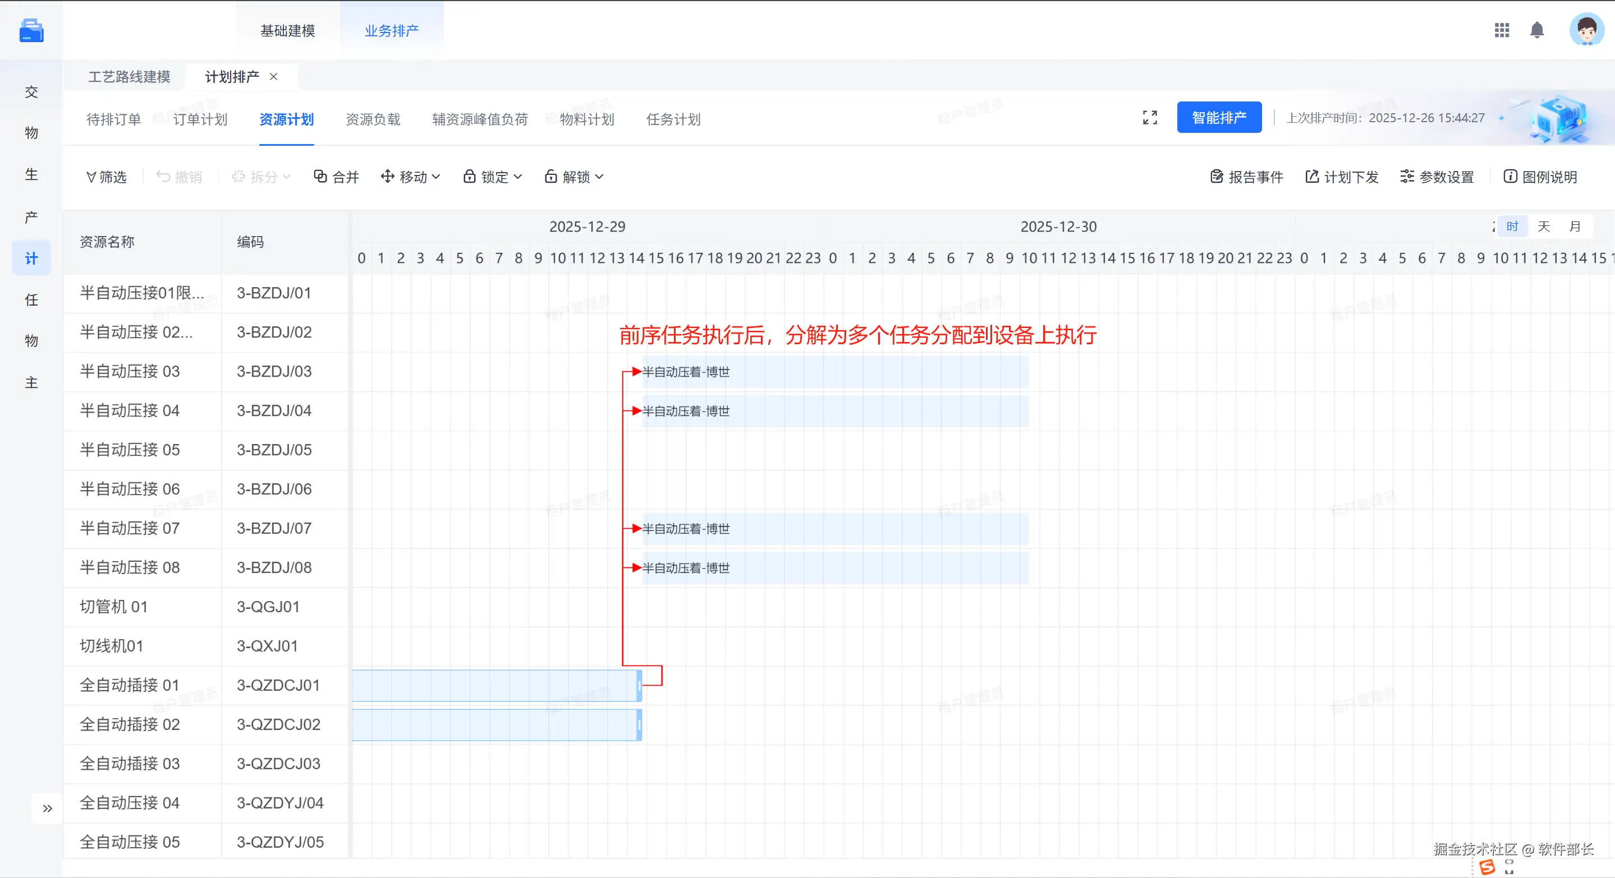The width and height of the screenshot is (1615, 878).
Task: Open the apps grid icon
Action: [x=1502, y=30]
